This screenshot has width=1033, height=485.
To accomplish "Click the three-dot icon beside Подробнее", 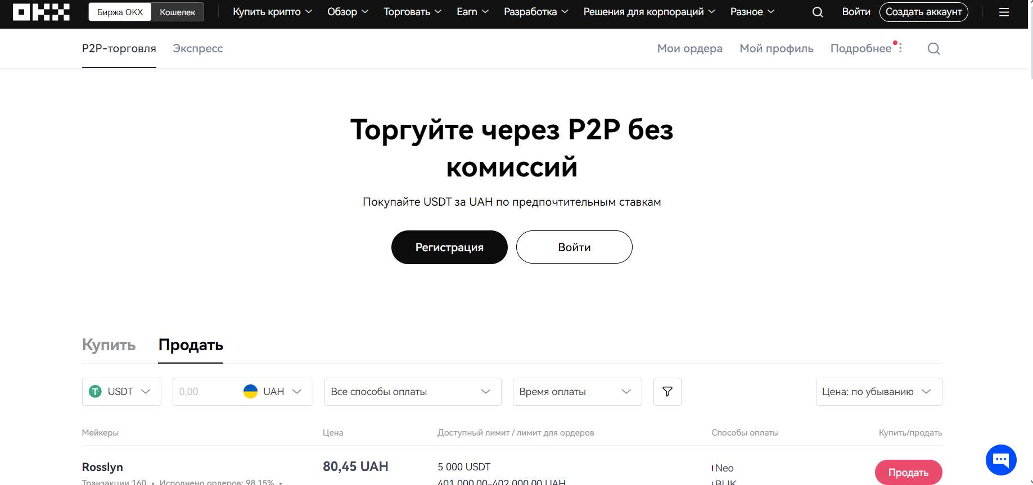I will point(900,48).
